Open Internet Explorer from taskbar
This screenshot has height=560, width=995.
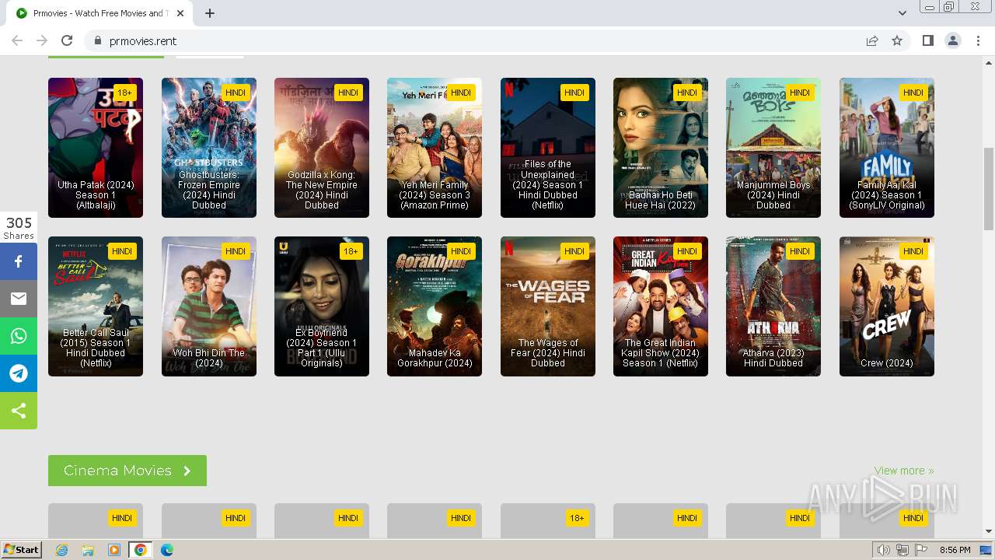coord(62,550)
